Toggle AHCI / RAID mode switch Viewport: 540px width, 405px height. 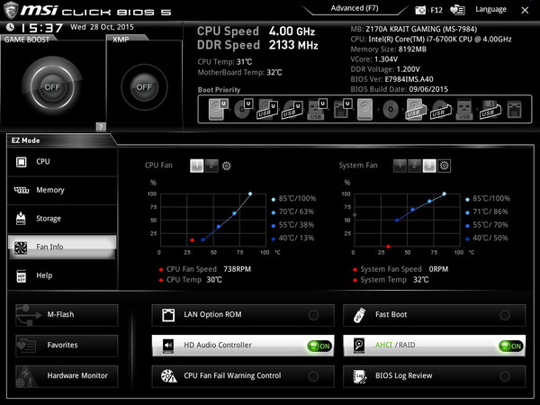(510, 346)
